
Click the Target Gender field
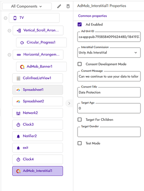pyautogui.click(x=109, y=132)
